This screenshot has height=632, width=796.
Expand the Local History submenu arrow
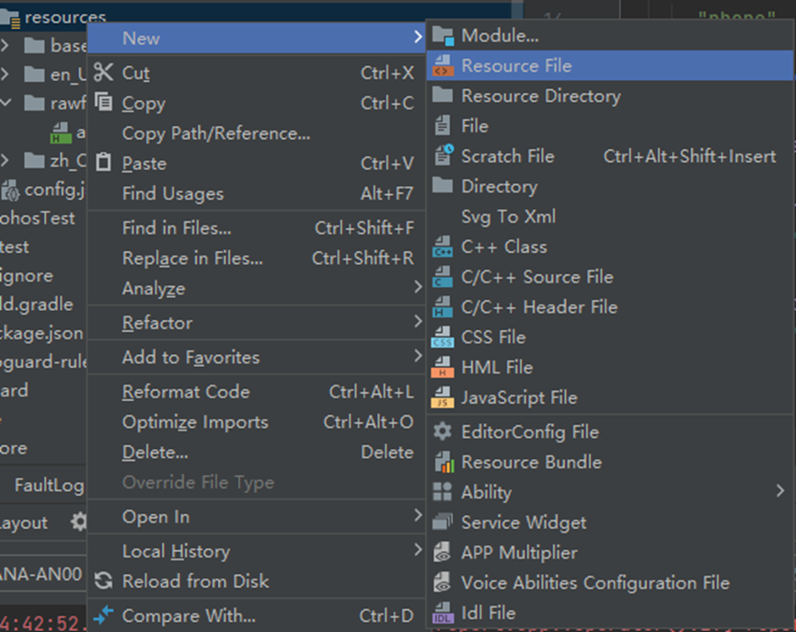click(418, 550)
